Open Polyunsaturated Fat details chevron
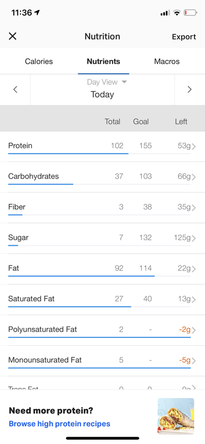Screen dimensions: 205x444 tap(194, 330)
